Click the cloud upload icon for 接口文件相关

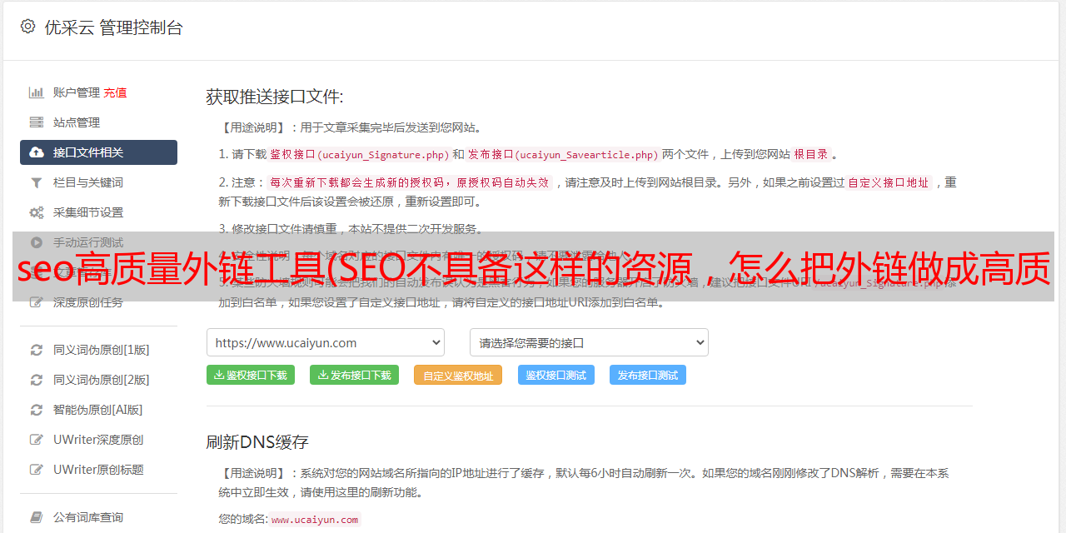pos(37,152)
